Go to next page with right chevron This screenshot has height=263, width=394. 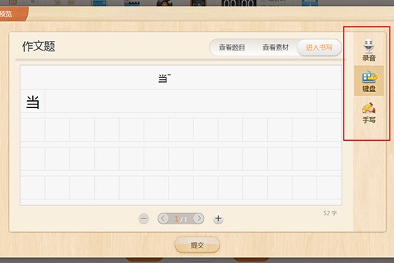pos(198,218)
